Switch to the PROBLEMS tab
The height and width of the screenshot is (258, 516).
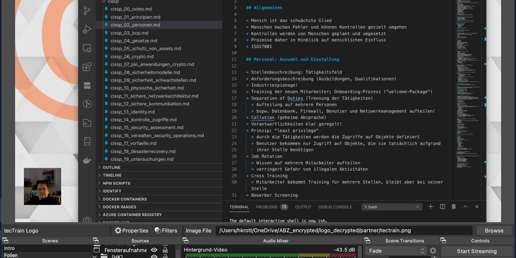[267, 207]
